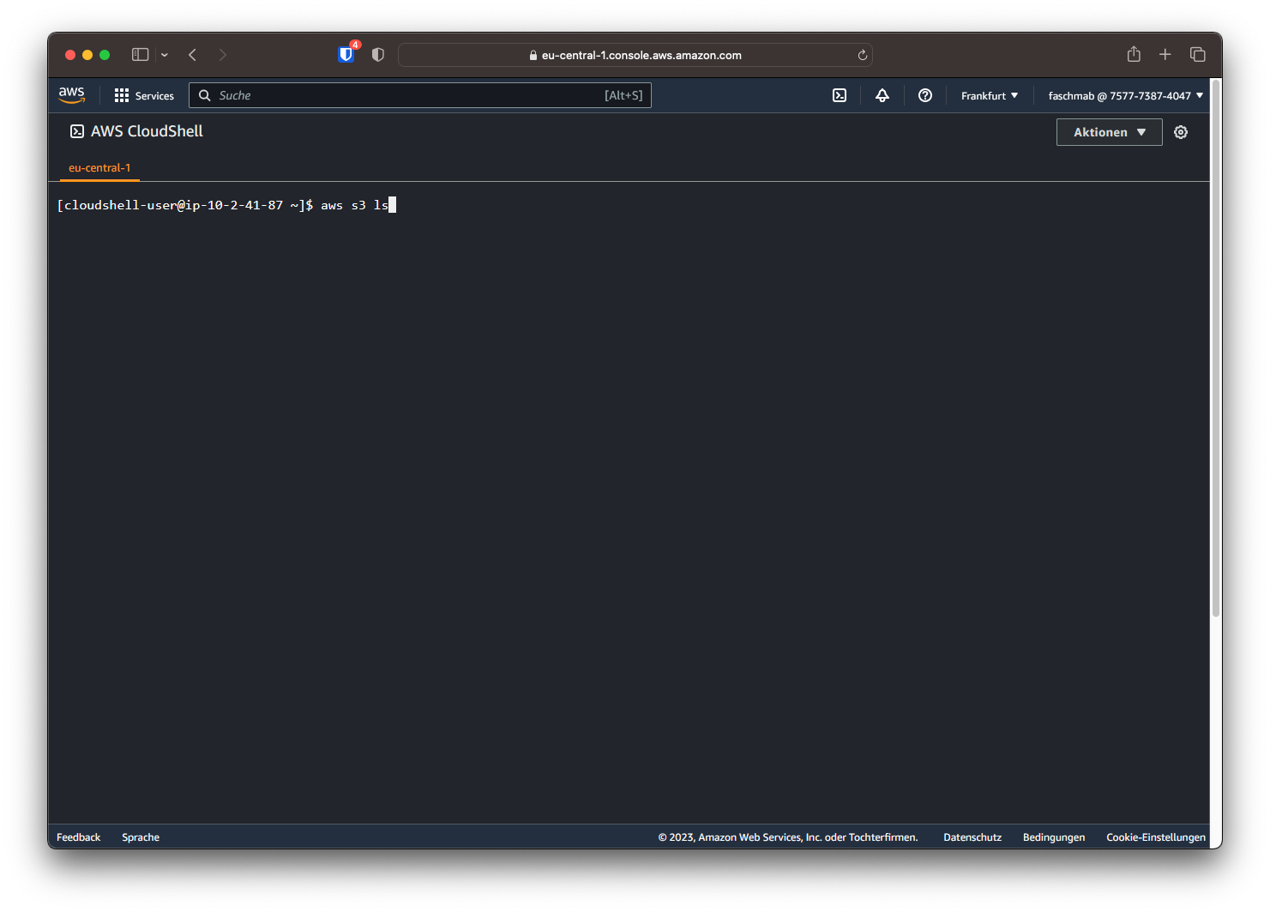Open the Feedback link
The image size is (1270, 912).
[x=78, y=837]
